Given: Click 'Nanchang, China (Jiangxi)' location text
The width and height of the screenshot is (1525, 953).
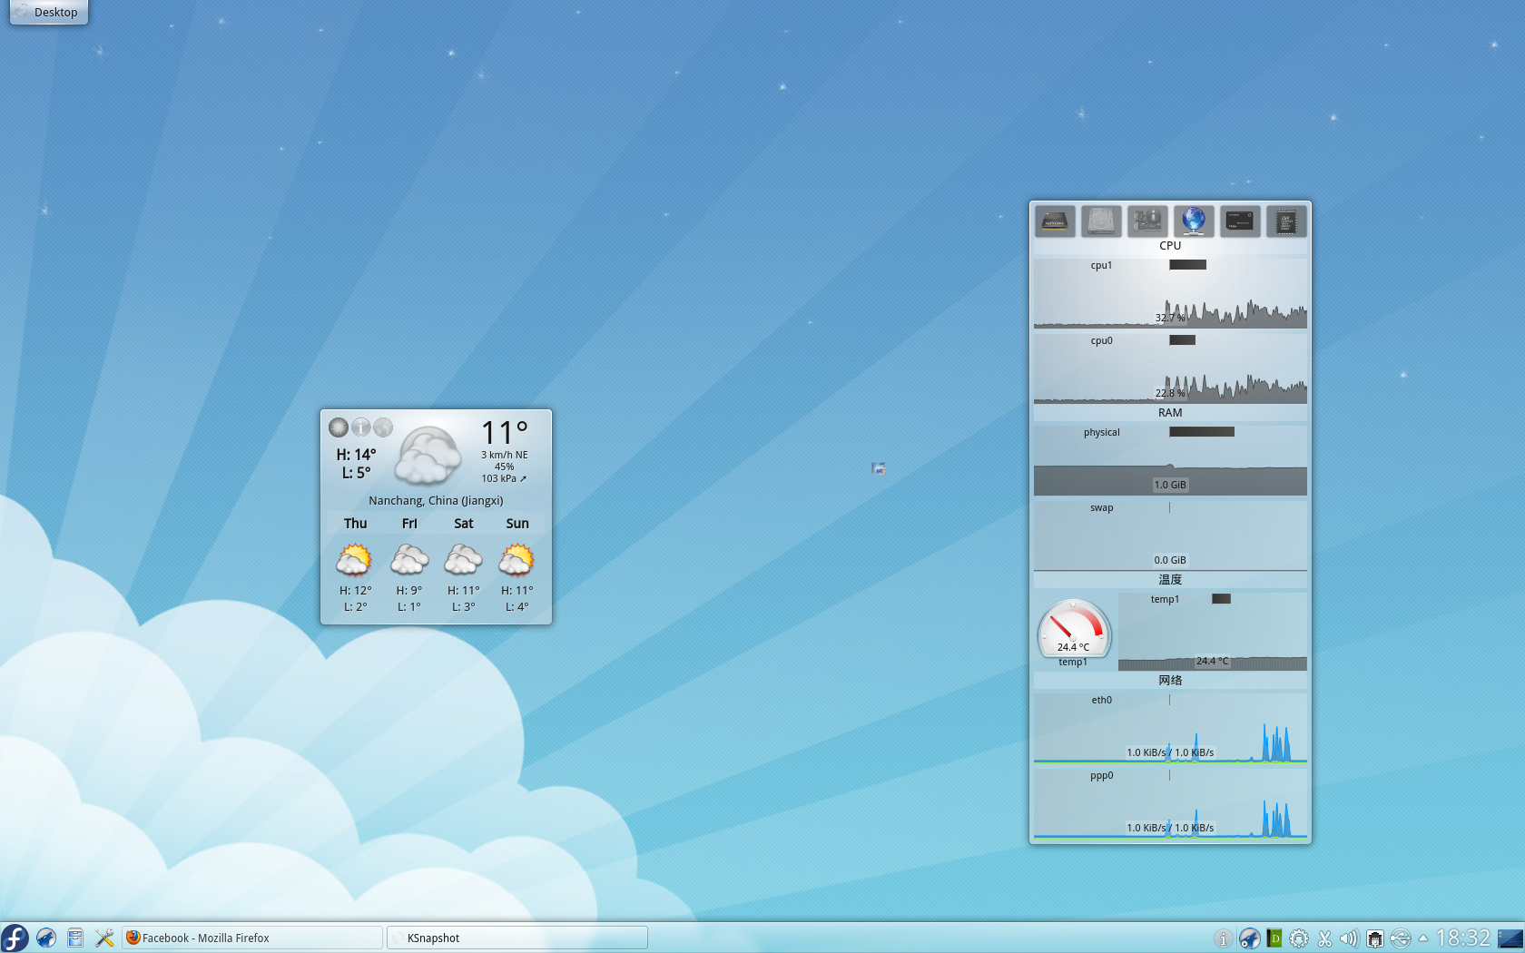Looking at the screenshot, I should point(436,500).
